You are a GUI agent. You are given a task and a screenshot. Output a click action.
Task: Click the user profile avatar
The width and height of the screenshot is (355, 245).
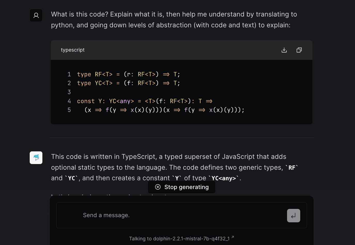coord(36,15)
